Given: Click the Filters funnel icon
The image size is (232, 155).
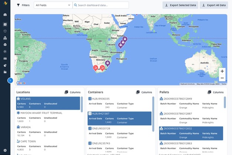Looking at the screenshot, I should click(x=19, y=5).
